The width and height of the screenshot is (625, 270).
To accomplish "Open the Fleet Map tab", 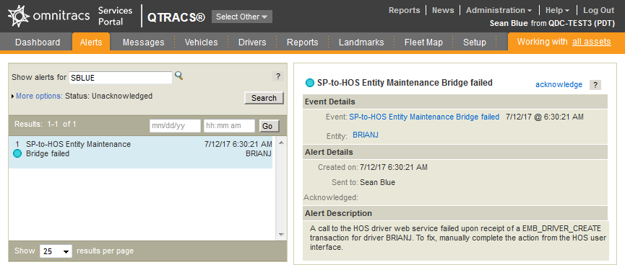I will click(x=423, y=42).
